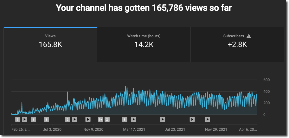Click the first "3" video marker at timeline start
289x138 pixels.
coord(18,119)
